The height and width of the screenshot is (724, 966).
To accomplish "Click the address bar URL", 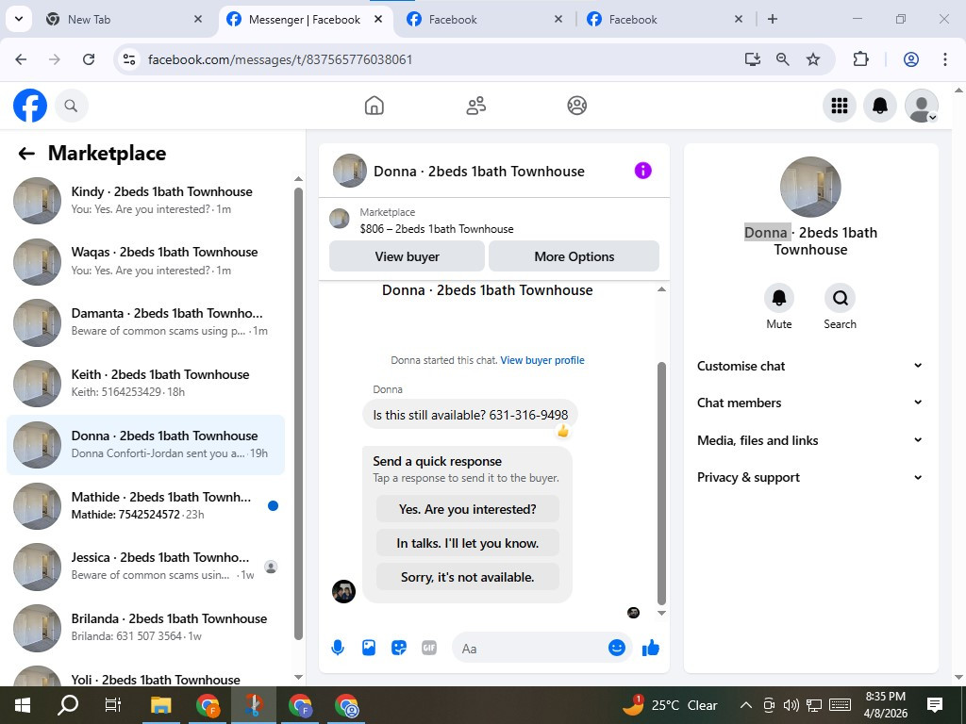I will tap(280, 59).
